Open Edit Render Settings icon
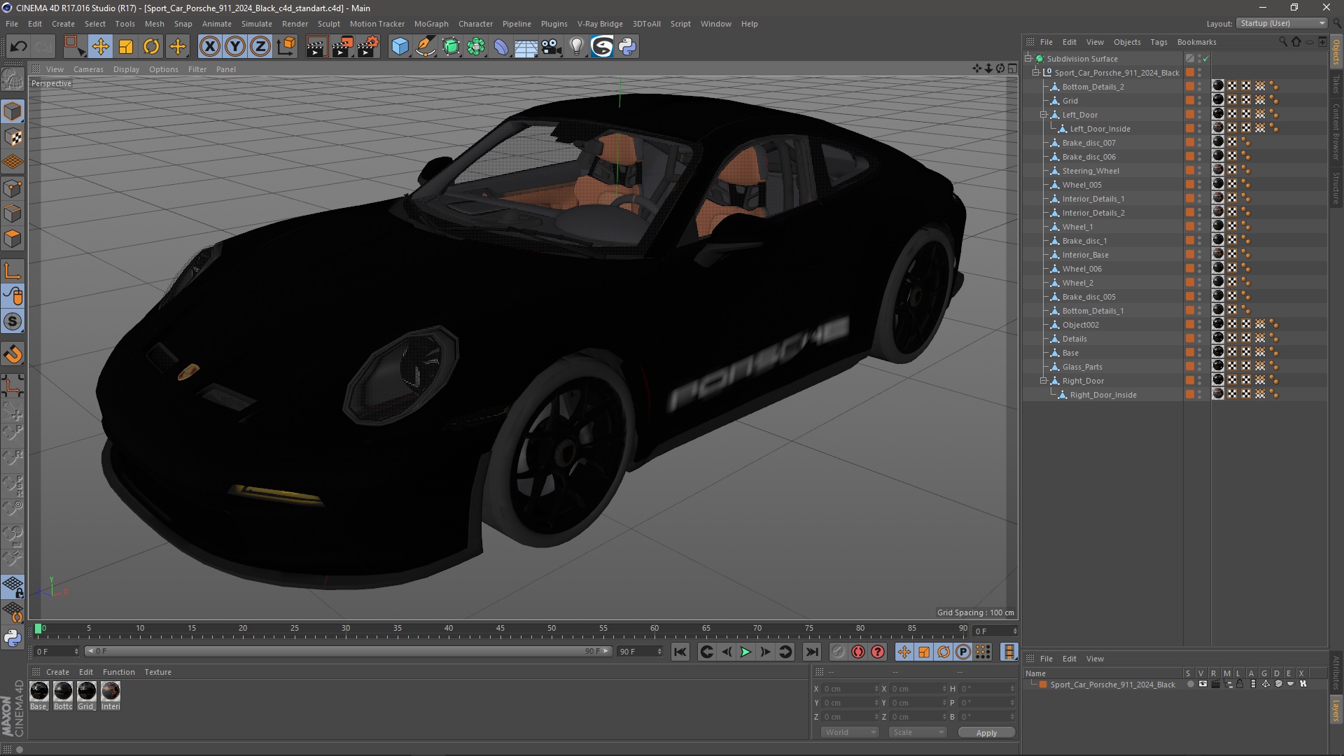 click(368, 46)
